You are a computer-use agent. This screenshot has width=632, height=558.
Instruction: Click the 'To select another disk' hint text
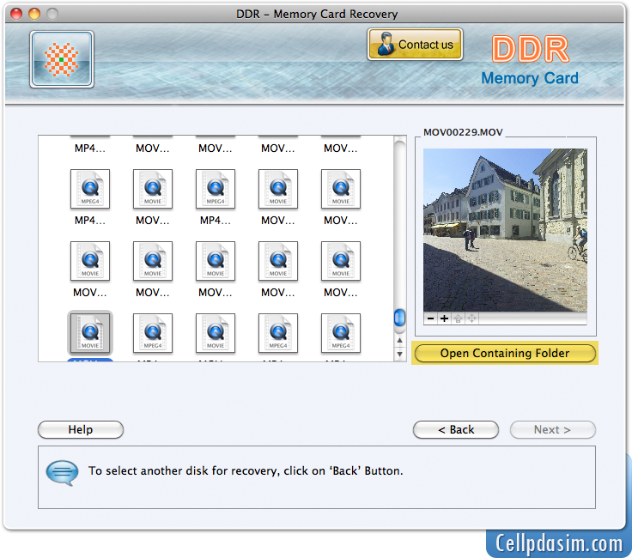coord(246,470)
